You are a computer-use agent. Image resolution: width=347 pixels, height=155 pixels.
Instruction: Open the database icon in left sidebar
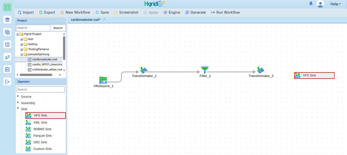coord(7,20)
